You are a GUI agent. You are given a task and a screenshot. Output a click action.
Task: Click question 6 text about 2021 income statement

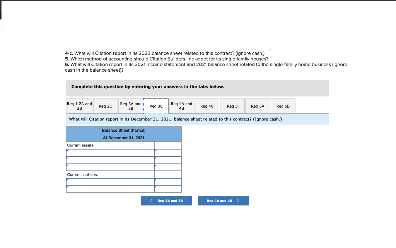point(206,67)
